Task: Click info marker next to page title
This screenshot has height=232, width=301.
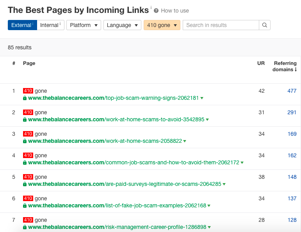Action: [x=151, y=7]
